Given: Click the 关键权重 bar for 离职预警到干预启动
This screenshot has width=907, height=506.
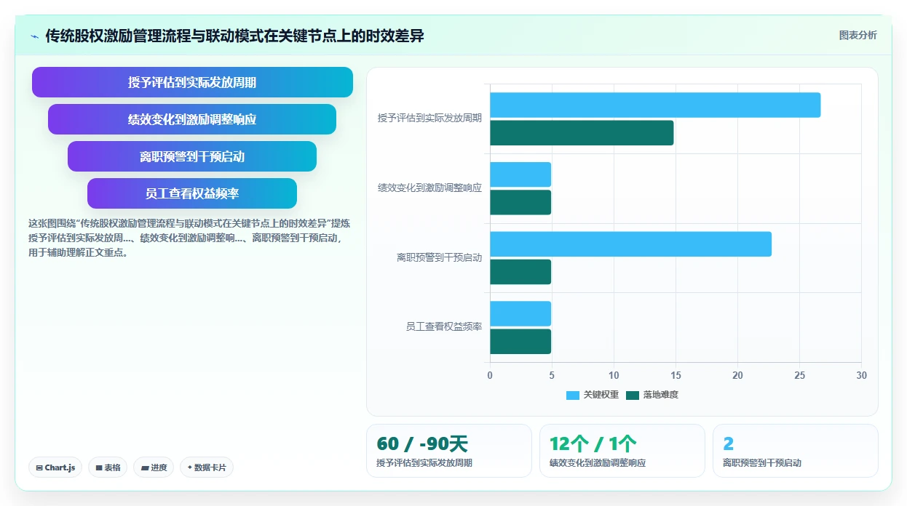Looking at the screenshot, I should (x=630, y=244).
